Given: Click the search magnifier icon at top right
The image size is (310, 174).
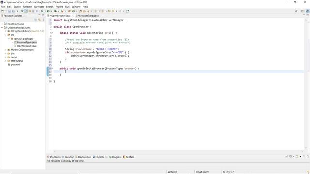Looking at the screenshot, I should 296,11.
